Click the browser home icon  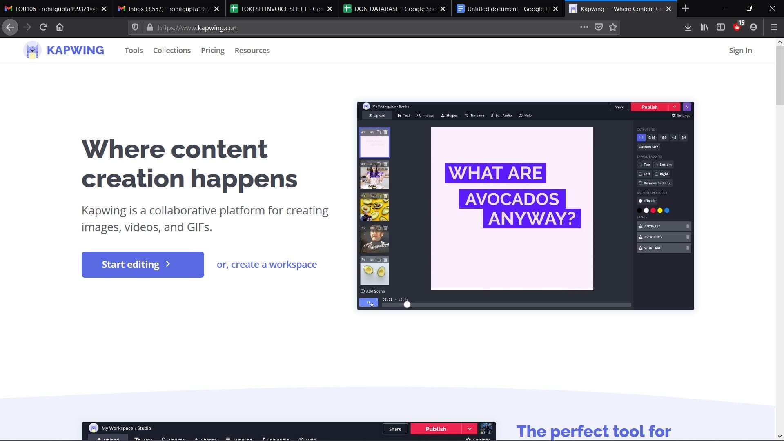(60, 27)
